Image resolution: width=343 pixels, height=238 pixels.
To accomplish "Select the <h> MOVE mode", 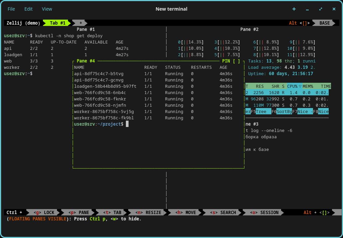I will (x=185, y=212).
